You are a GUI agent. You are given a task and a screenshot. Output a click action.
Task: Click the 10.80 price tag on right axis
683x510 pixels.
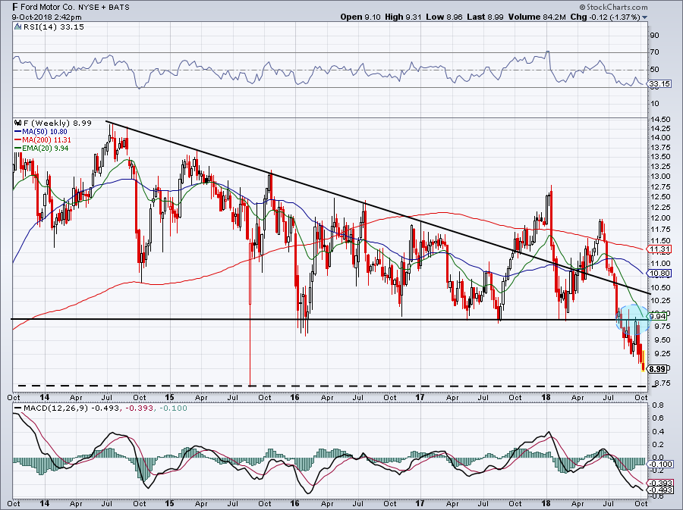(x=659, y=274)
